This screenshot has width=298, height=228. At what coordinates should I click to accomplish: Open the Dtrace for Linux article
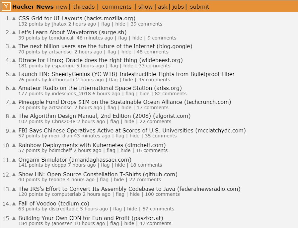[x=78, y=60]
